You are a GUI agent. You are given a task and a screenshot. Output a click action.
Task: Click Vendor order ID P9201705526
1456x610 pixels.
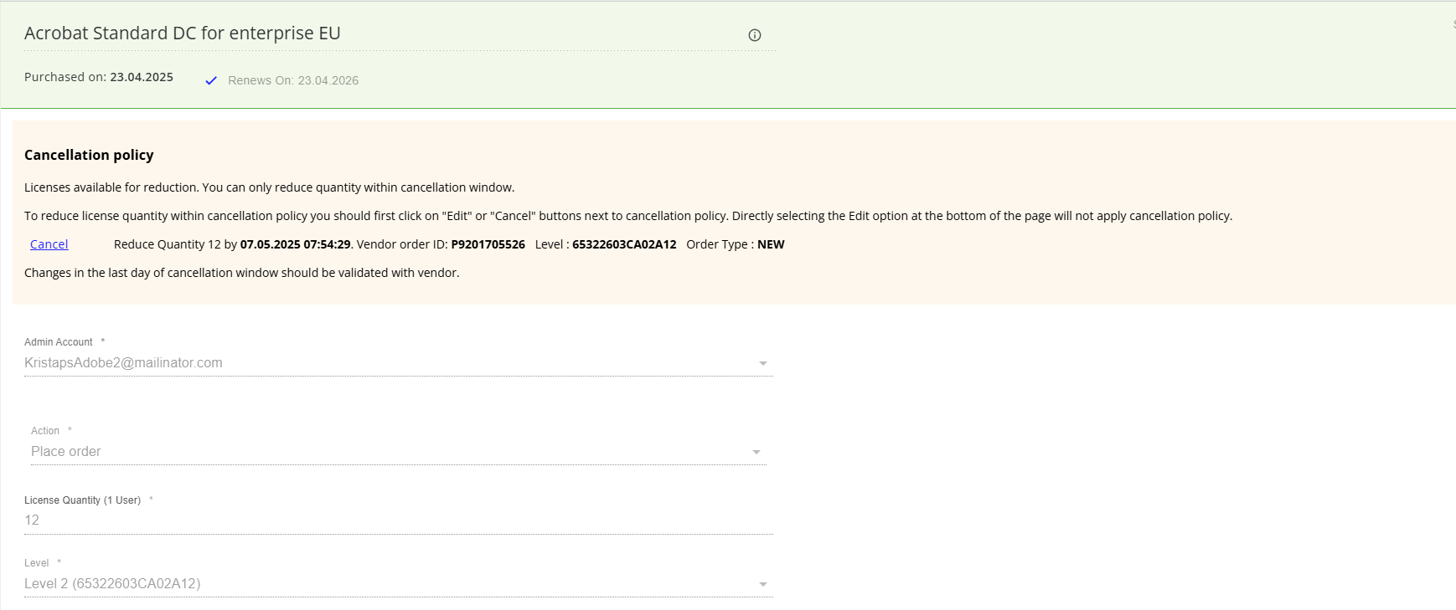pos(488,244)
